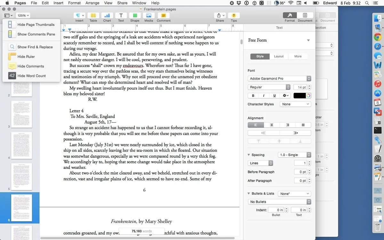The height and width of the screenshot is (240, 384).
Task: Open the Media browser icon
Action: [148, 16]
